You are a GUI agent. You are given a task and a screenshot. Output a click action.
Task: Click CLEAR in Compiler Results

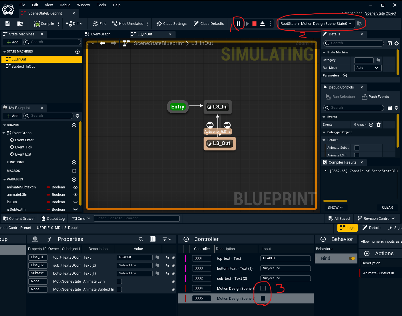(387, 208)
